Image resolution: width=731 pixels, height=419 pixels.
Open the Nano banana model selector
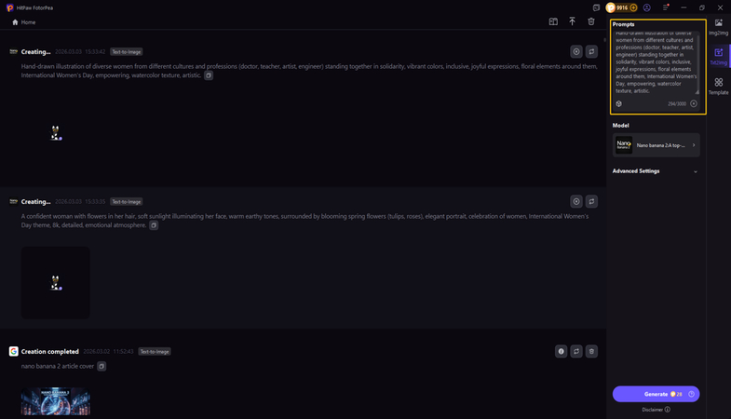656,145
